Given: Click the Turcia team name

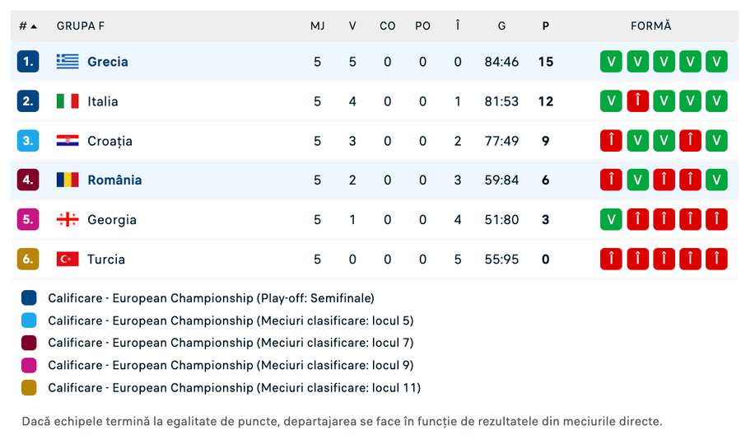Looking at the screenshot, I should pos(106,260).
